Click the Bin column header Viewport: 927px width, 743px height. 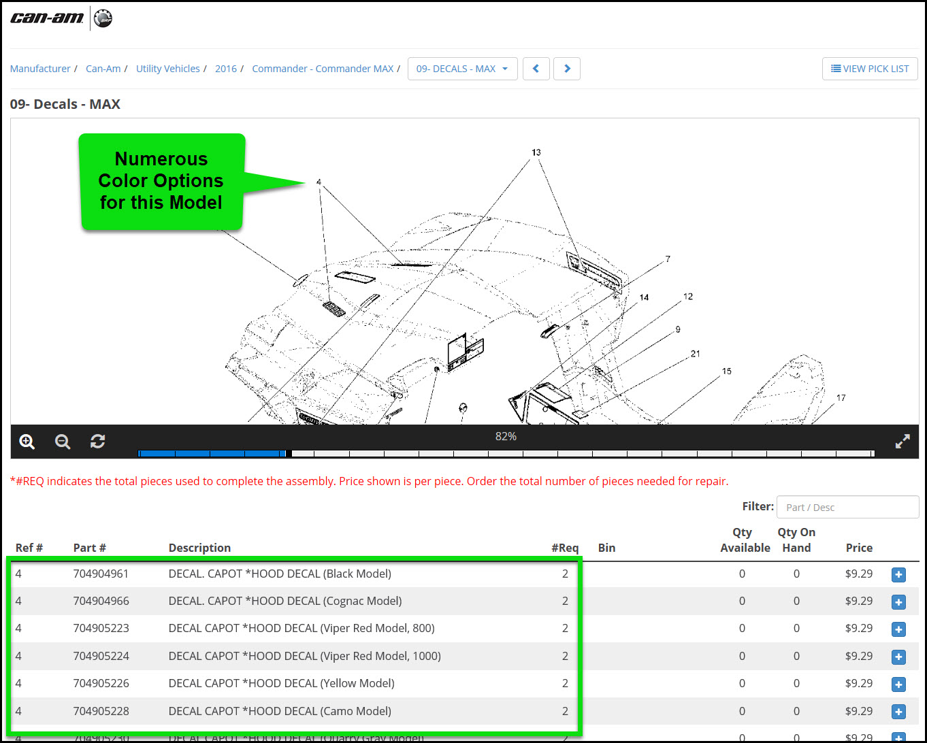tap(606, 548)
